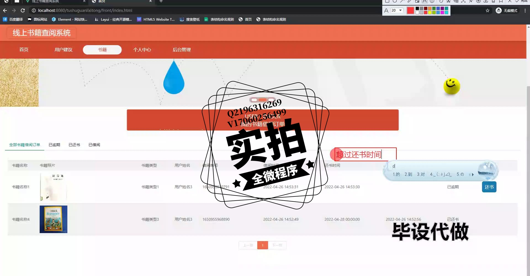Switch to the 全部书籍借阅订单 tab
This screenshot has width=530, height=276.
(25, 145)
